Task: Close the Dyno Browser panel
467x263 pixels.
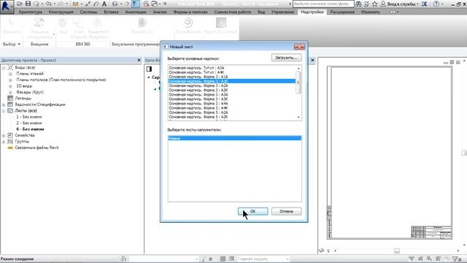Action: pos(312,60)
